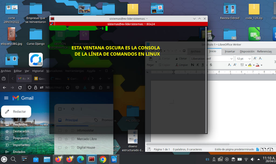
Task: Switch to Microsoft Edge from the taskbar
Action: click(80, 159)
